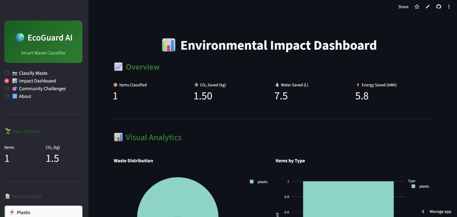The width and height of the screenshot is (457, 217).
Task: Select the Community Challenges radio option
Action: [x=7, y=88]
